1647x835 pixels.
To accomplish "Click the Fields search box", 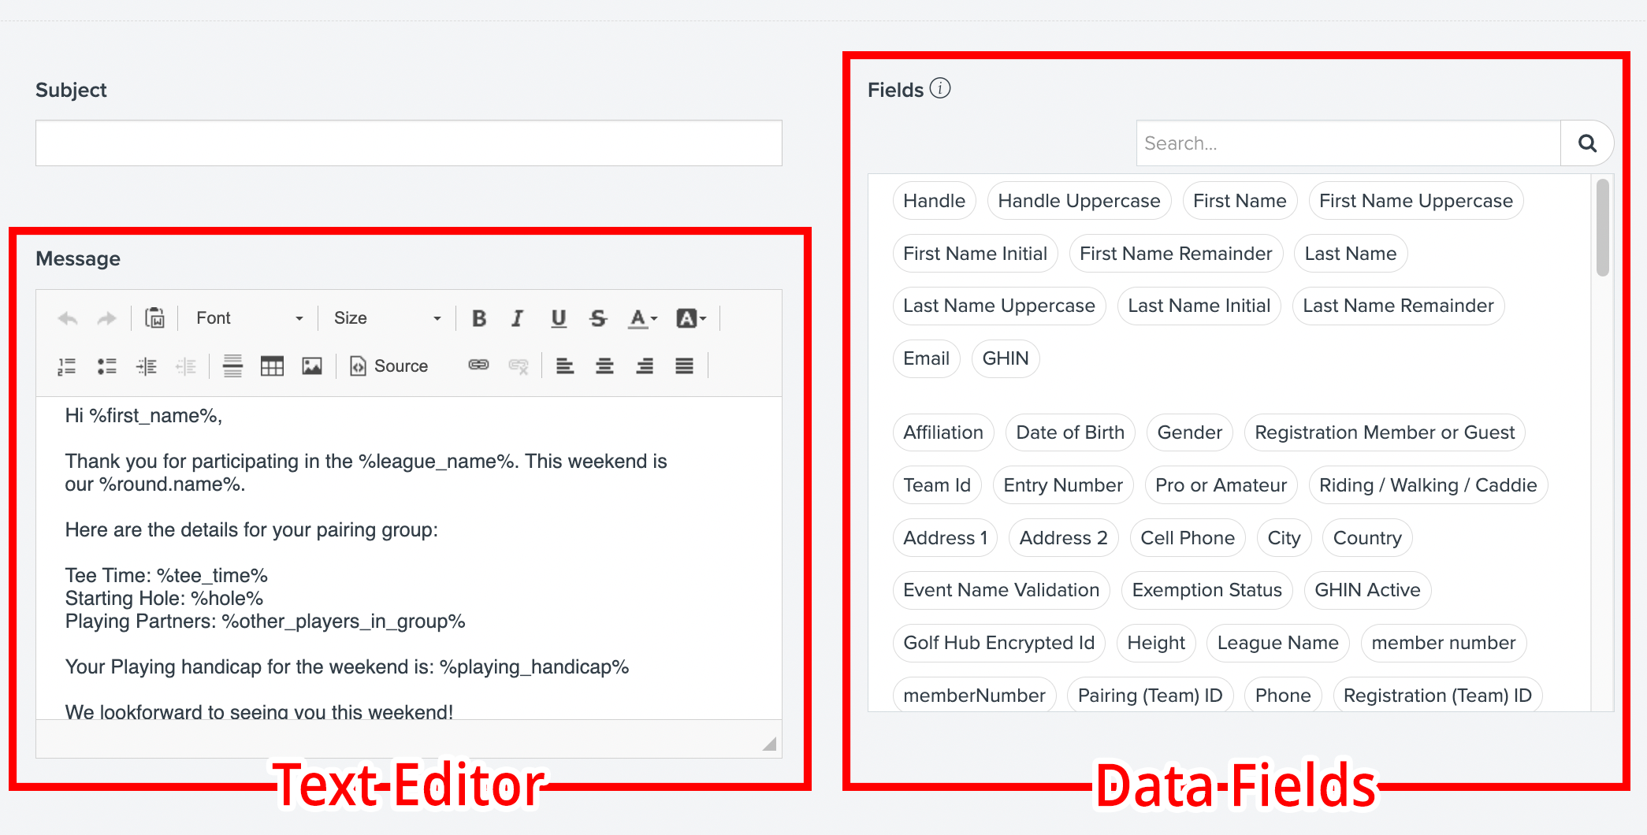I will (x=1348, y=143).
